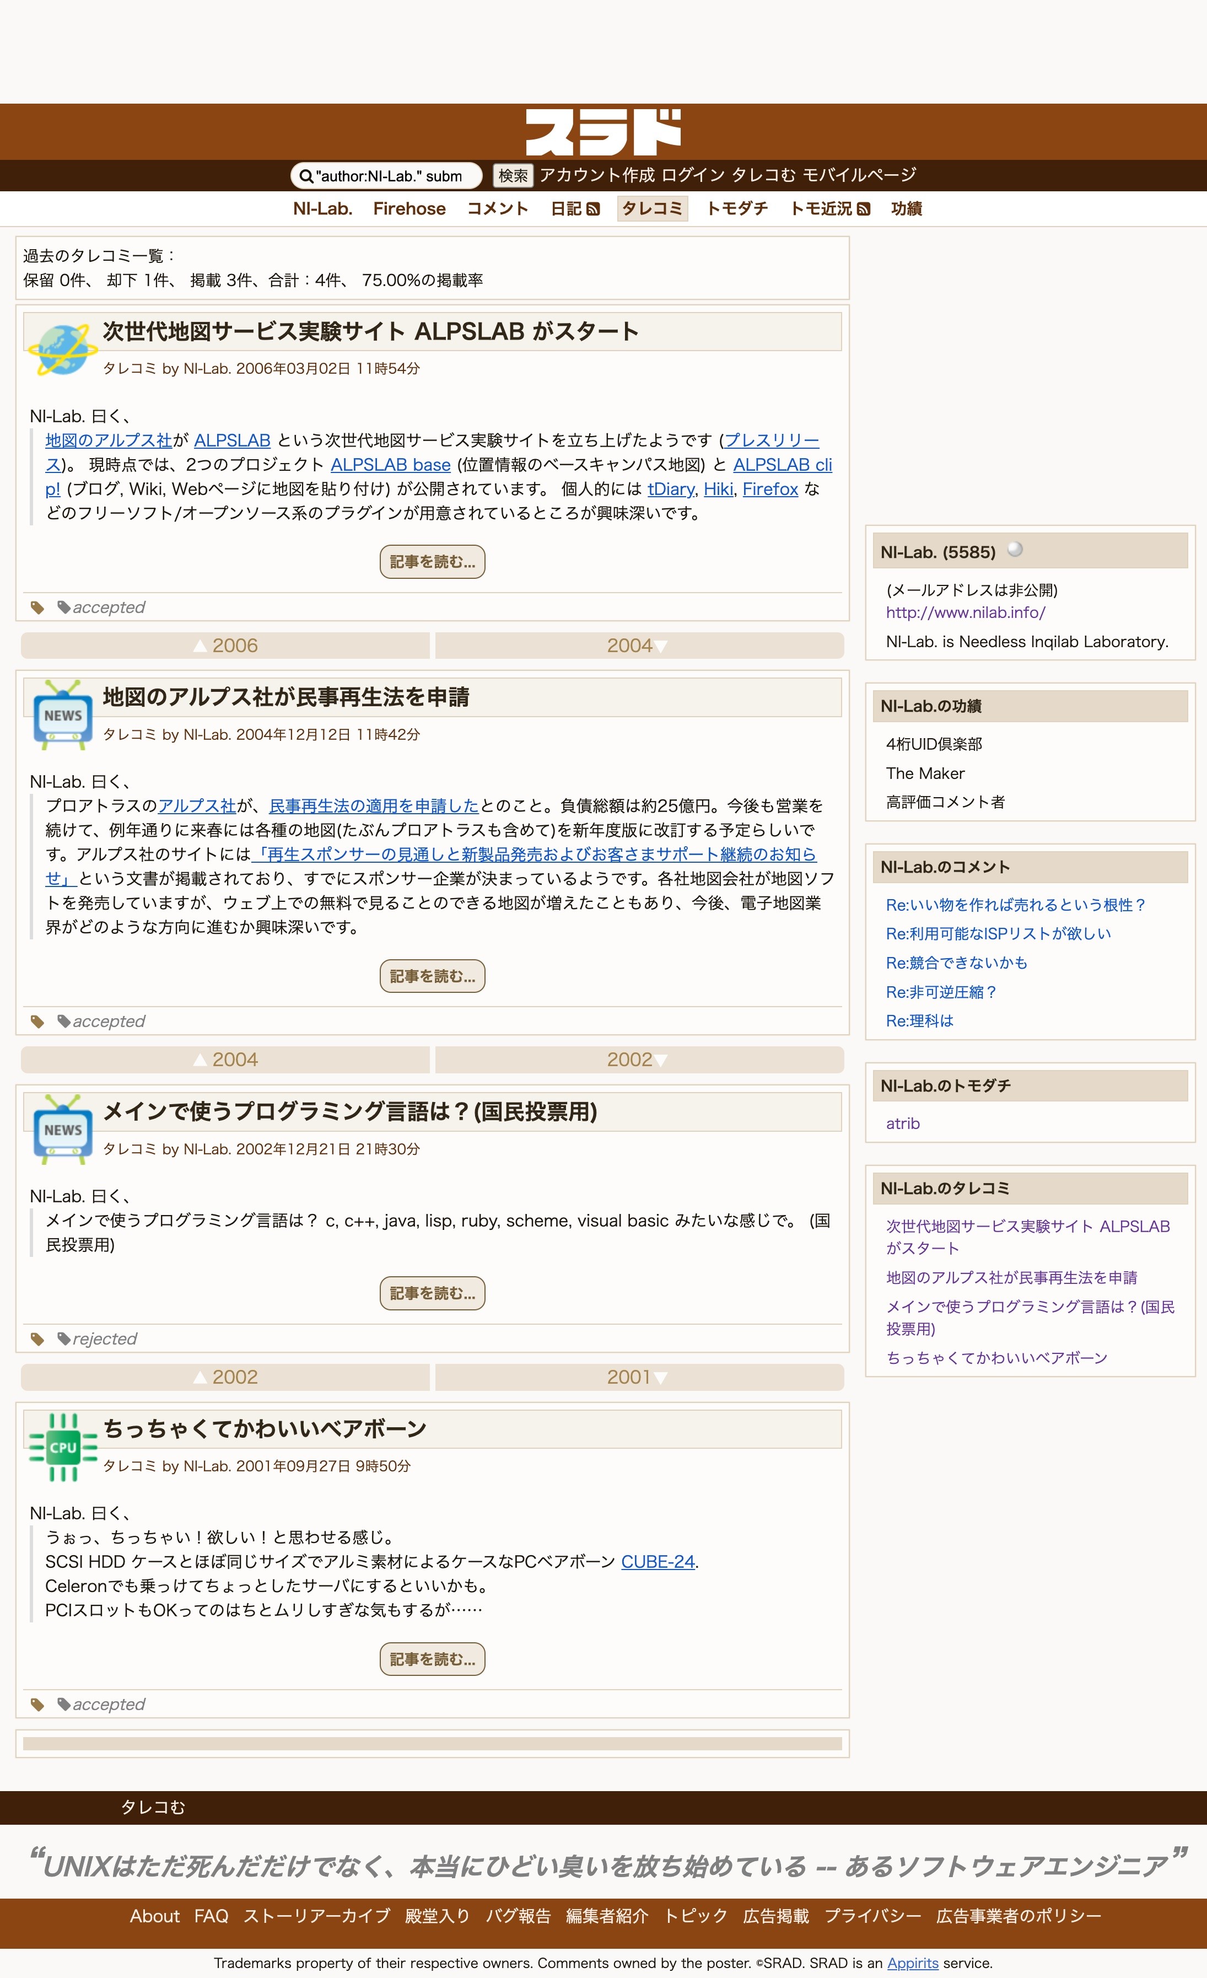Viewport: 1207px width, 1978px height.
Task: Click the magnifier icon in search box
Action: (x=306, y=176)
